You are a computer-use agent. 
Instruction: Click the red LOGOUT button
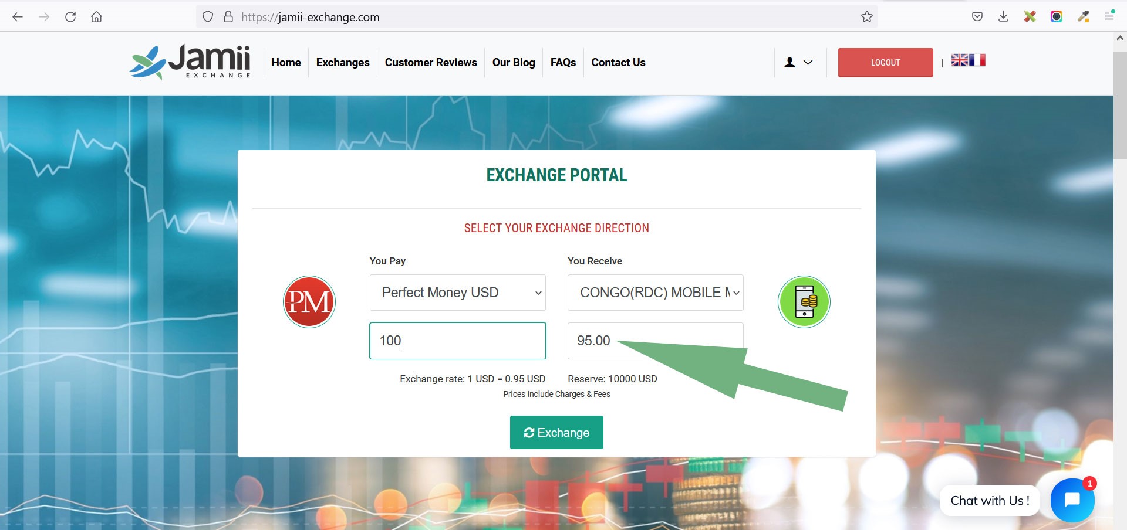pyautogui.click(x=885, y=62)
